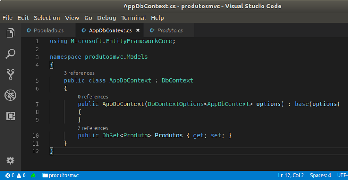Open the Help menu

tap(157, 18)
